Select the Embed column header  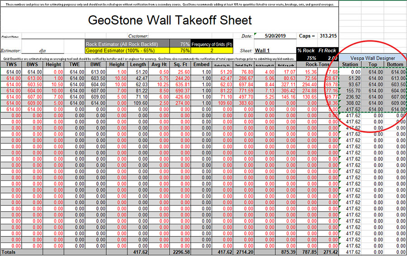click(x=201, y=64)
